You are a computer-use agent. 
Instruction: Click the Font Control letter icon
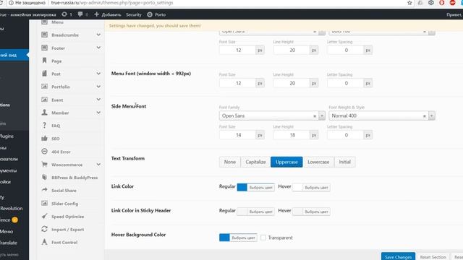[44, 243]
